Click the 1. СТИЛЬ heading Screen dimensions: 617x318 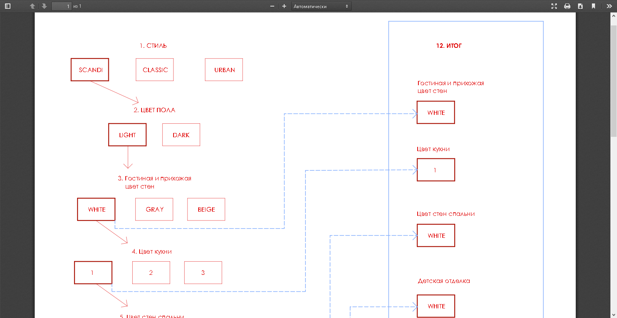(153, 45)
